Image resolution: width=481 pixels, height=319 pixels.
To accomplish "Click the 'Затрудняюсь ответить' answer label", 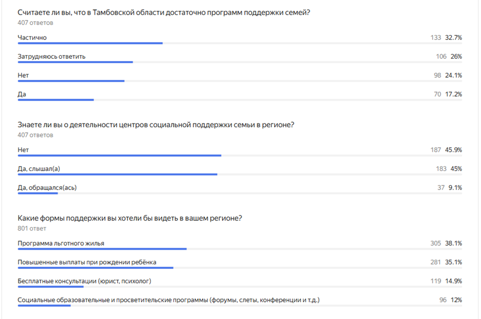I will tap(52, 57).
